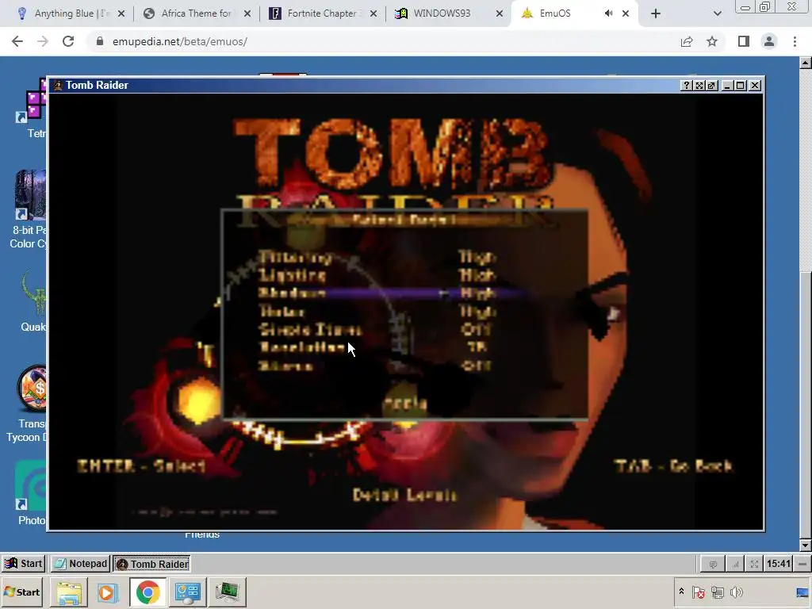Image resolution: width=812 pixels, height=609 pixels.
Task: Click the show desktop icon at taskbar end
Action: [x=803, y=592]
